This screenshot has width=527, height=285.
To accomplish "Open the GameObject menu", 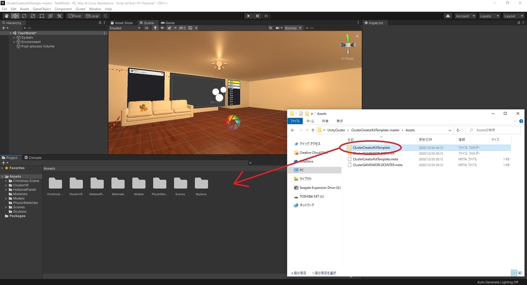I will 42,9.
